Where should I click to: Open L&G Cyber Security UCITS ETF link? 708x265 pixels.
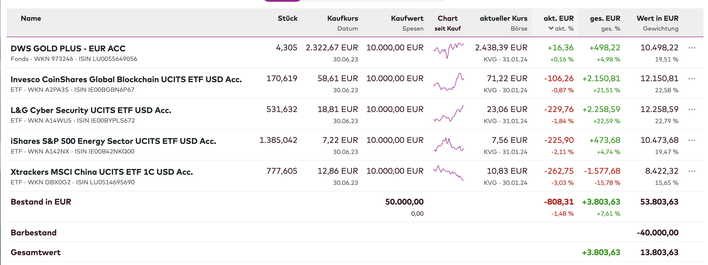point(91,110)
